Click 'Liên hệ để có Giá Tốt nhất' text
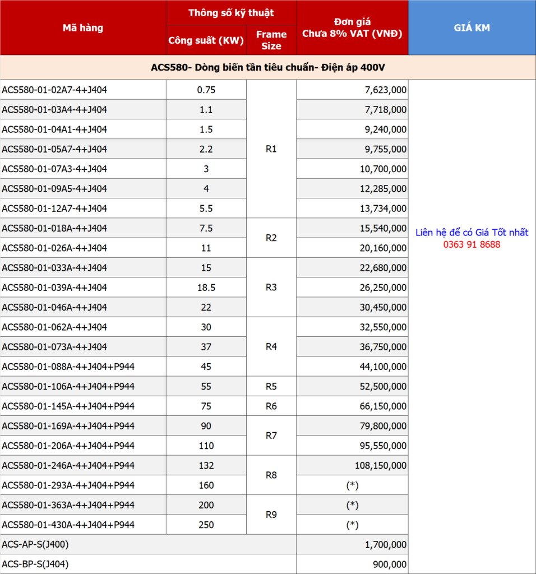 point(472,233)
